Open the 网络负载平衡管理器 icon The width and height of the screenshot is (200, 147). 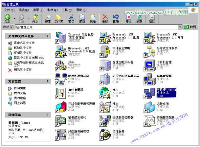coord(61,106)
